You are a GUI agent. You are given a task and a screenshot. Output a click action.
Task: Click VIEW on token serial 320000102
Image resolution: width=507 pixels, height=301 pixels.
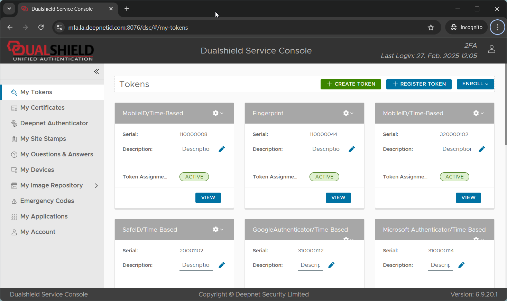468,197
